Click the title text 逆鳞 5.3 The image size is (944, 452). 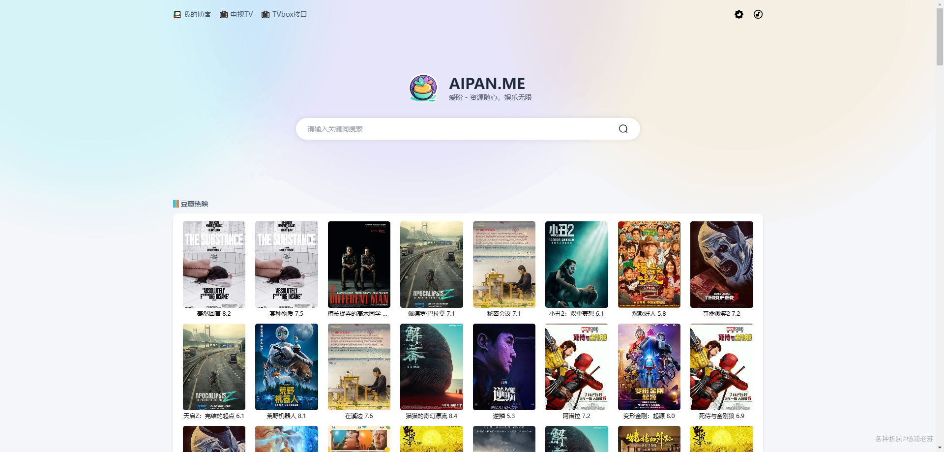point(504,416)
